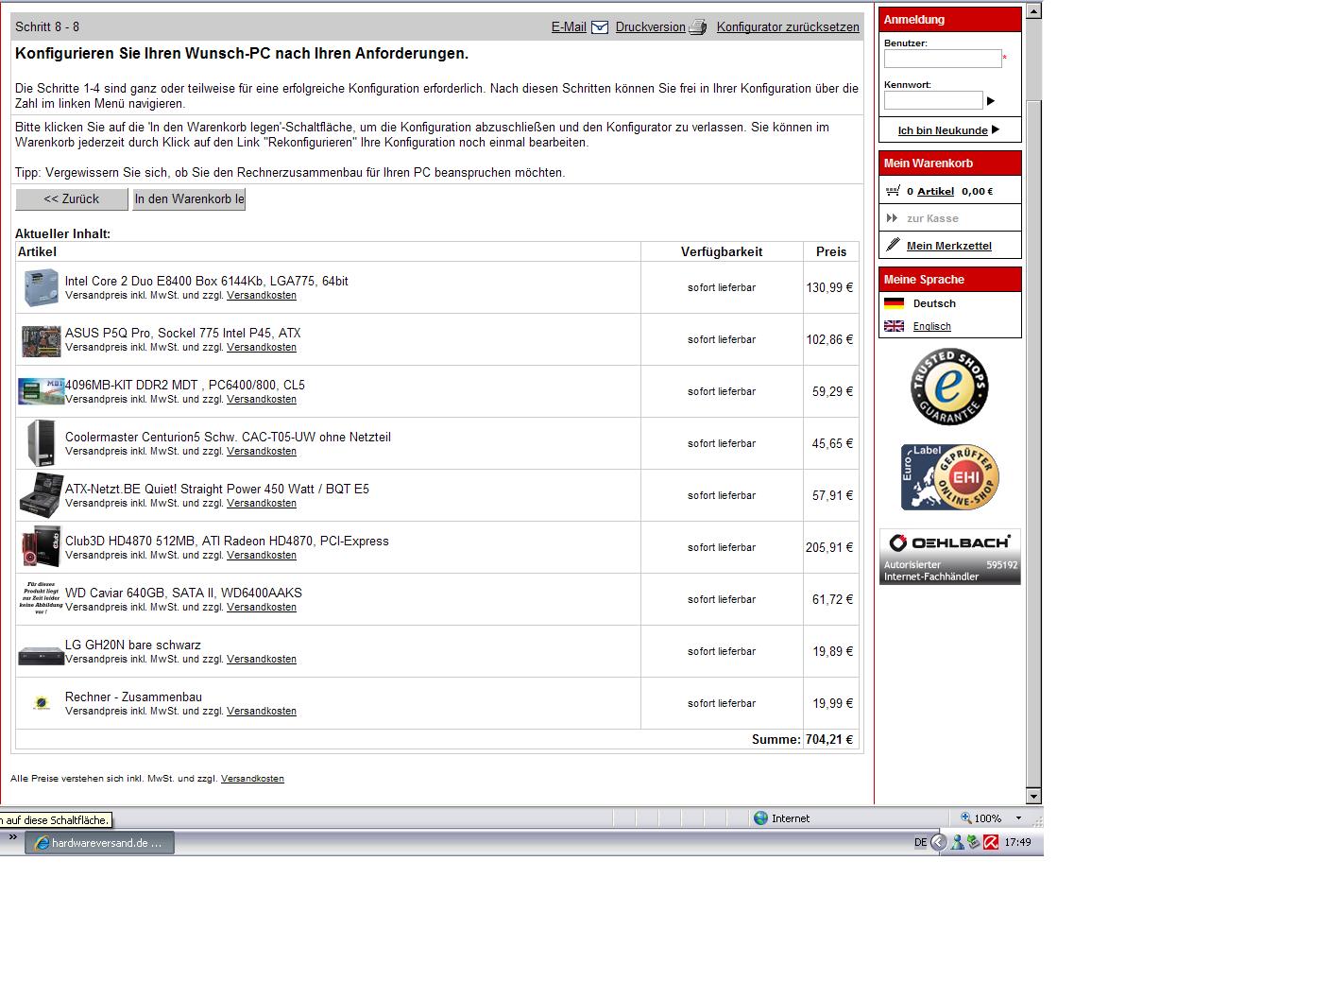Click the login arrow next to Kennwort
Viewport: 1330px width, 998px height.
[x=991, y=101]
